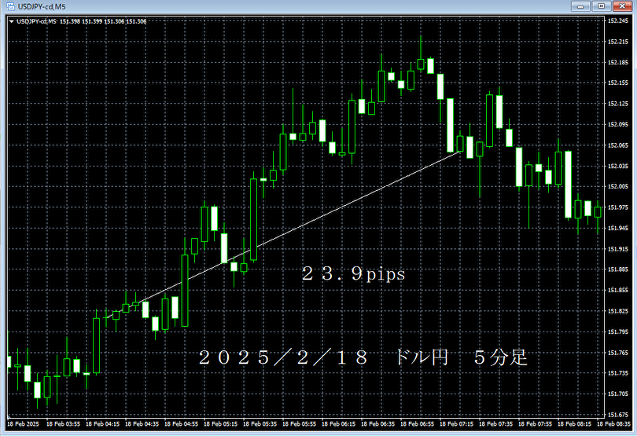This screenshot has width=637, height=436.
Task: Click the 151.675 price scale label
Action: (x=617, y=415)
